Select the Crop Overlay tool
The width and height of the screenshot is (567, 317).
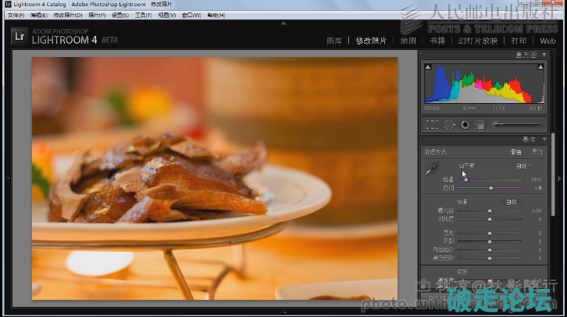[432, 124]
